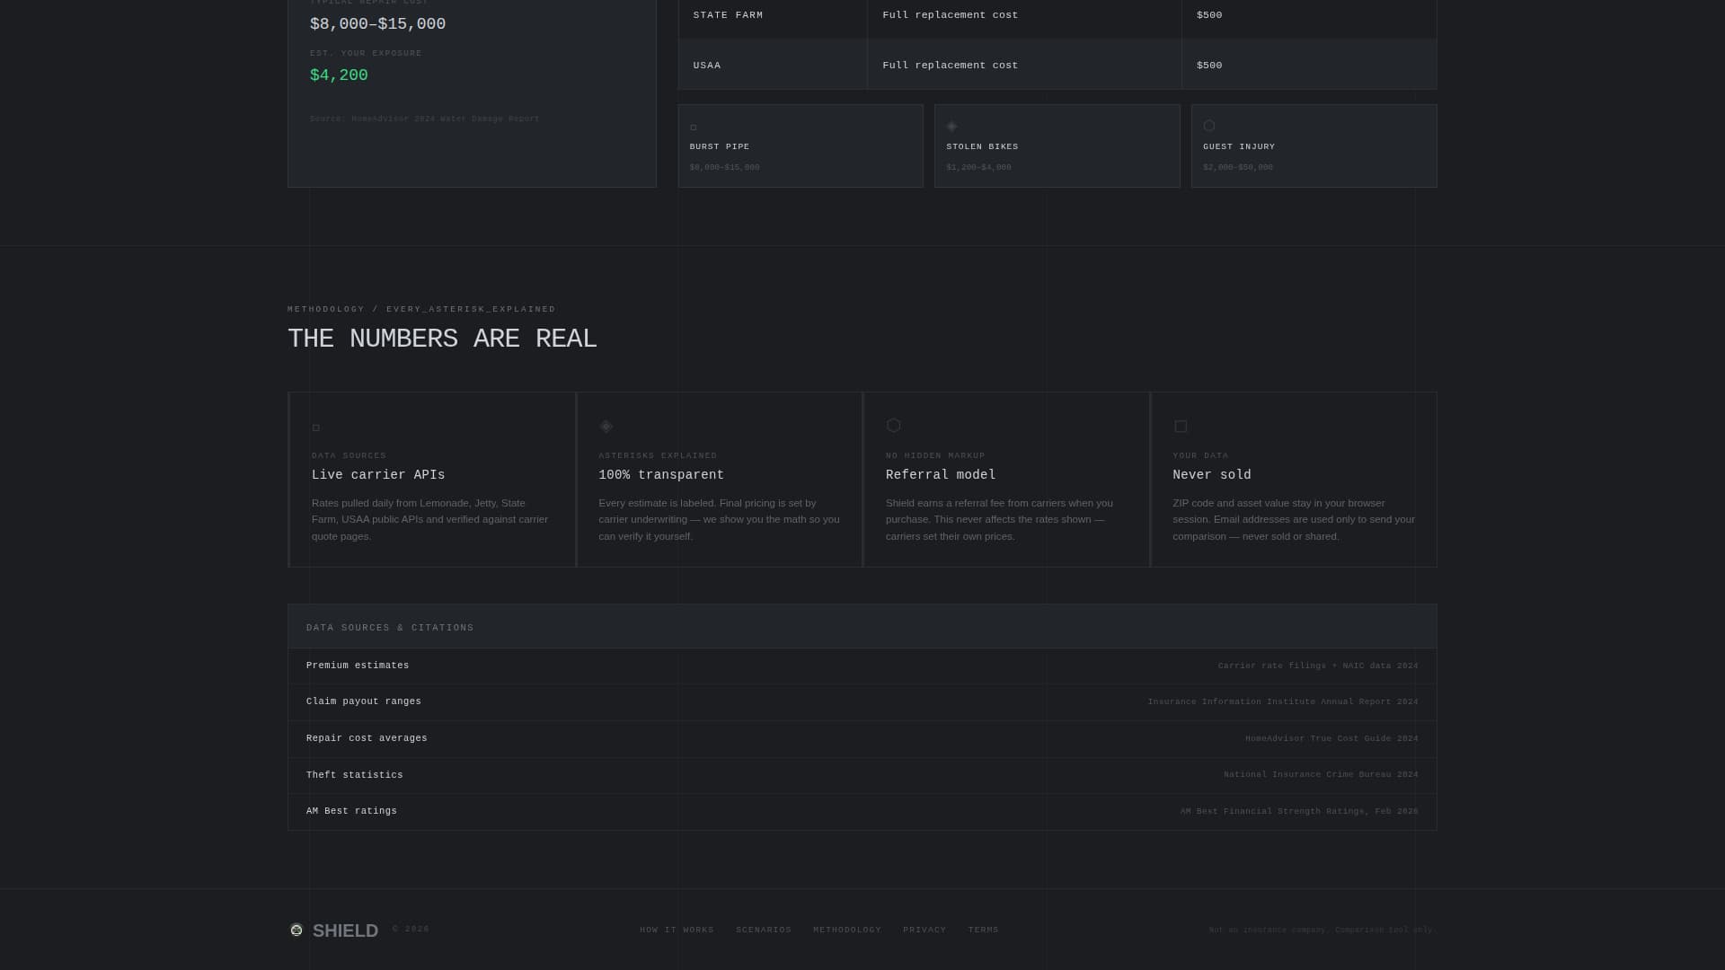Click the Live carrier APIs heading
Image resolution: width=1725 pixels, height=970 pixels.
pos(378,475)
